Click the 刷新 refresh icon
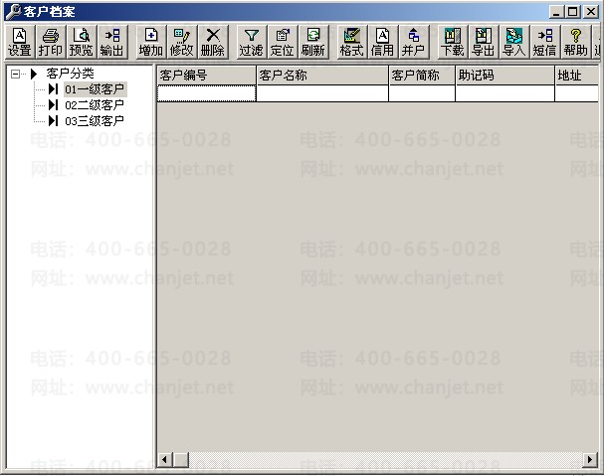The height and width of the screenshot is (476, 604). [313, 43]
